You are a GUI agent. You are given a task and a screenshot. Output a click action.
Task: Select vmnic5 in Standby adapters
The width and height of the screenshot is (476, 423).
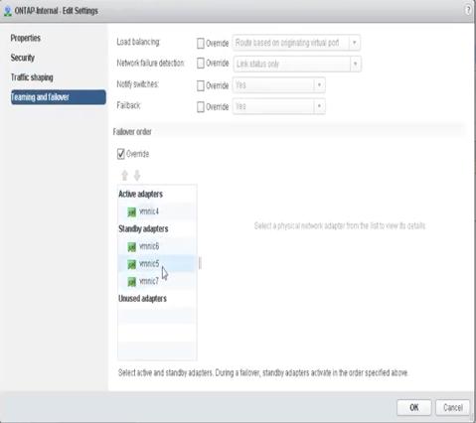coord(156,264)
